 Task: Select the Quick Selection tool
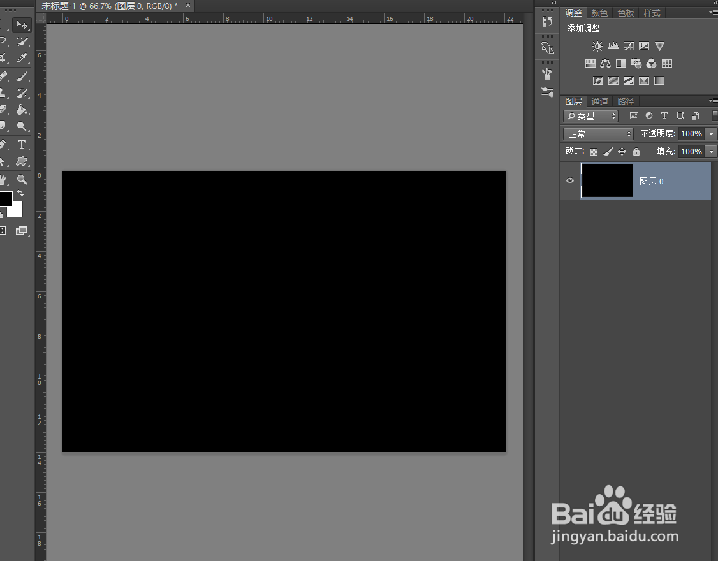22,41
